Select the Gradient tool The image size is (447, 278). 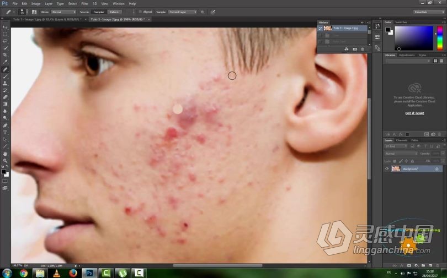pyautogui.click(x=5, y=105)
